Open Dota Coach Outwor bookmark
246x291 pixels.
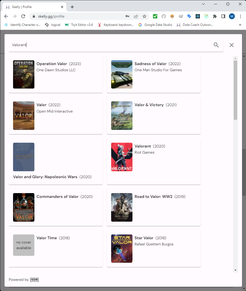pyautogui.click(x=195, y=25)
